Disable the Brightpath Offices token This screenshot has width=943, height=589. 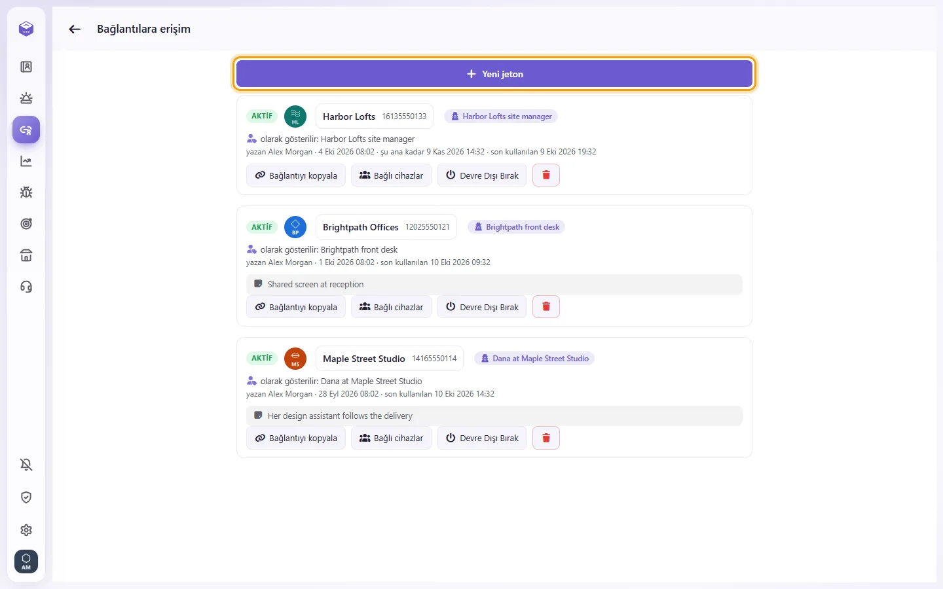coord(482,307)
